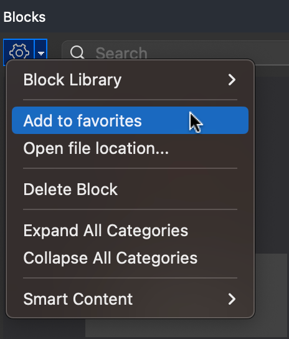Open the Block Library submenu
The width and height of the screenshot is (289, 339).
pos(130,80)
